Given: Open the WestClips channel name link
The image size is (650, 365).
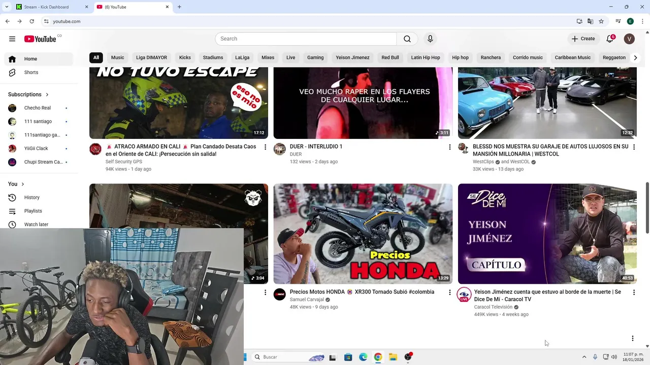Looking at the screenshot, I should (483, 162).
